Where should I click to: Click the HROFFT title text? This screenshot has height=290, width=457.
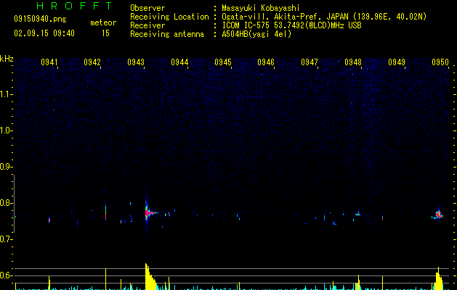(x=75, y=6)
